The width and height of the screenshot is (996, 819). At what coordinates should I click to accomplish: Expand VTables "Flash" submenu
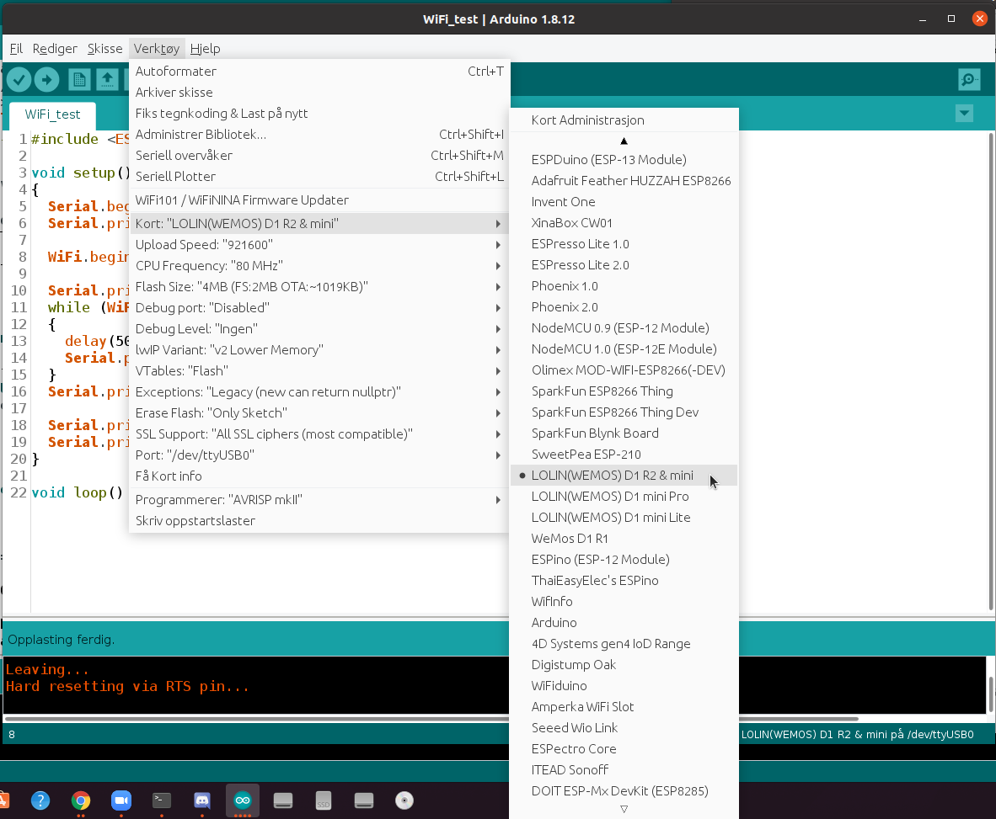point(319,370)
